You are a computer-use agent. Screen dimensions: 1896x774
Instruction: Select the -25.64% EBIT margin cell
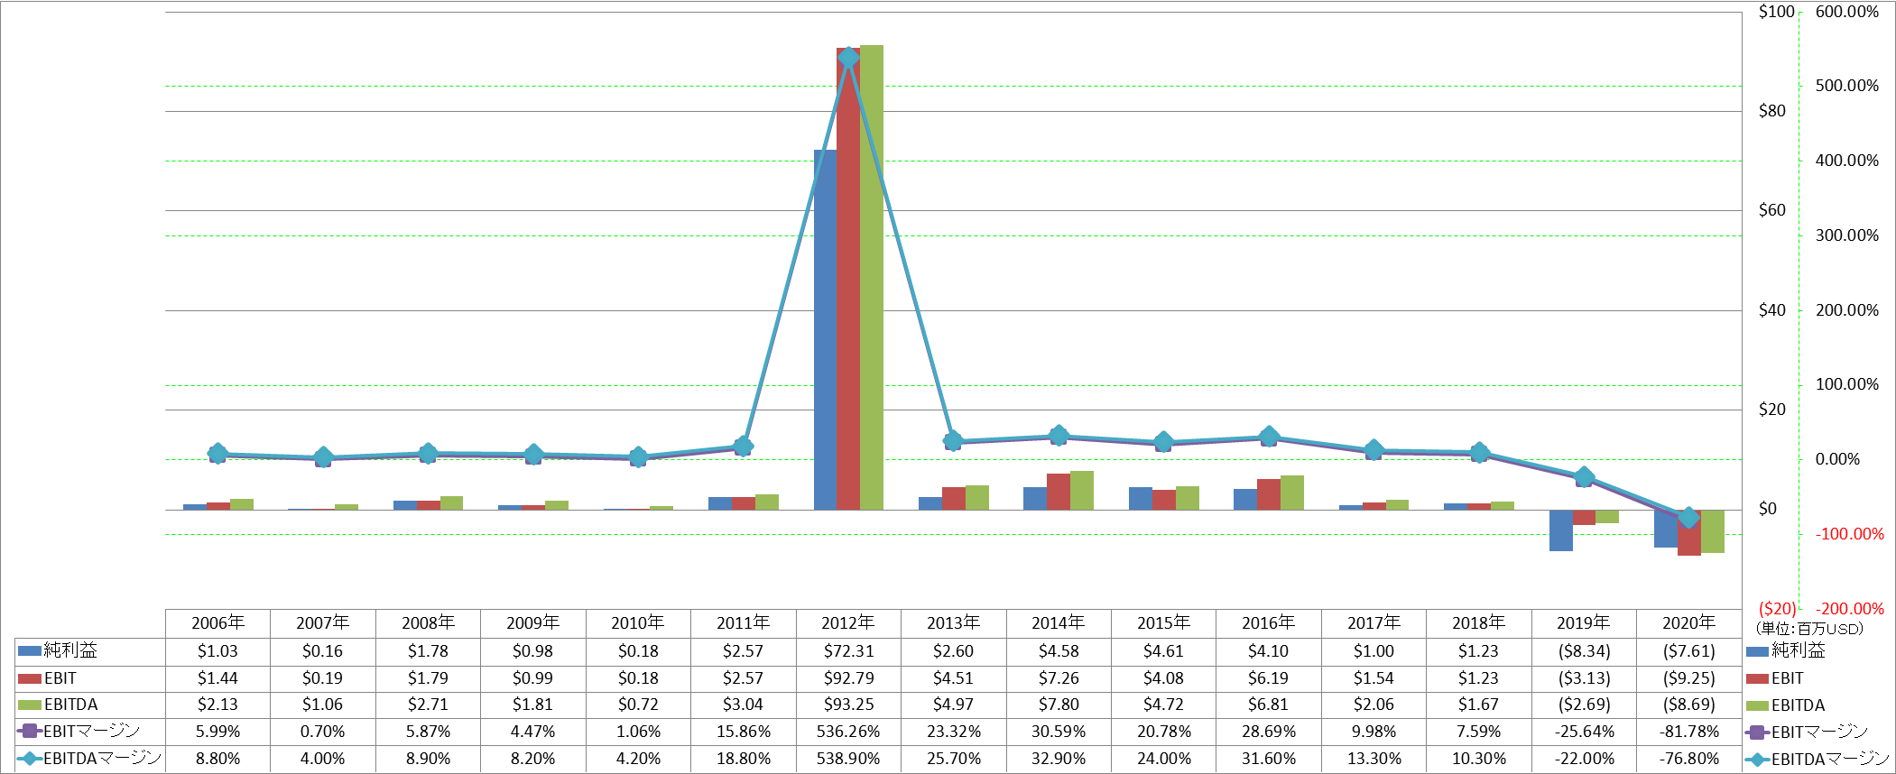click(1584, 732)
